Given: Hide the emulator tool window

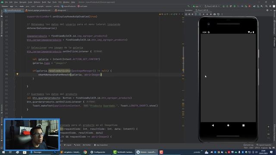Looking at the screenshot, I should pos(271,10).
